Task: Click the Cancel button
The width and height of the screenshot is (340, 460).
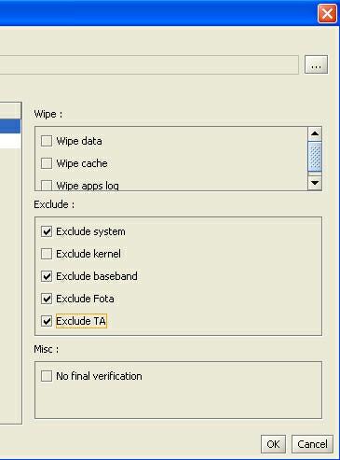Action: (x=312, y=444)
